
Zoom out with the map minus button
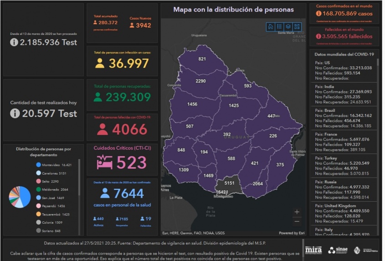click(x=297, y=222)
